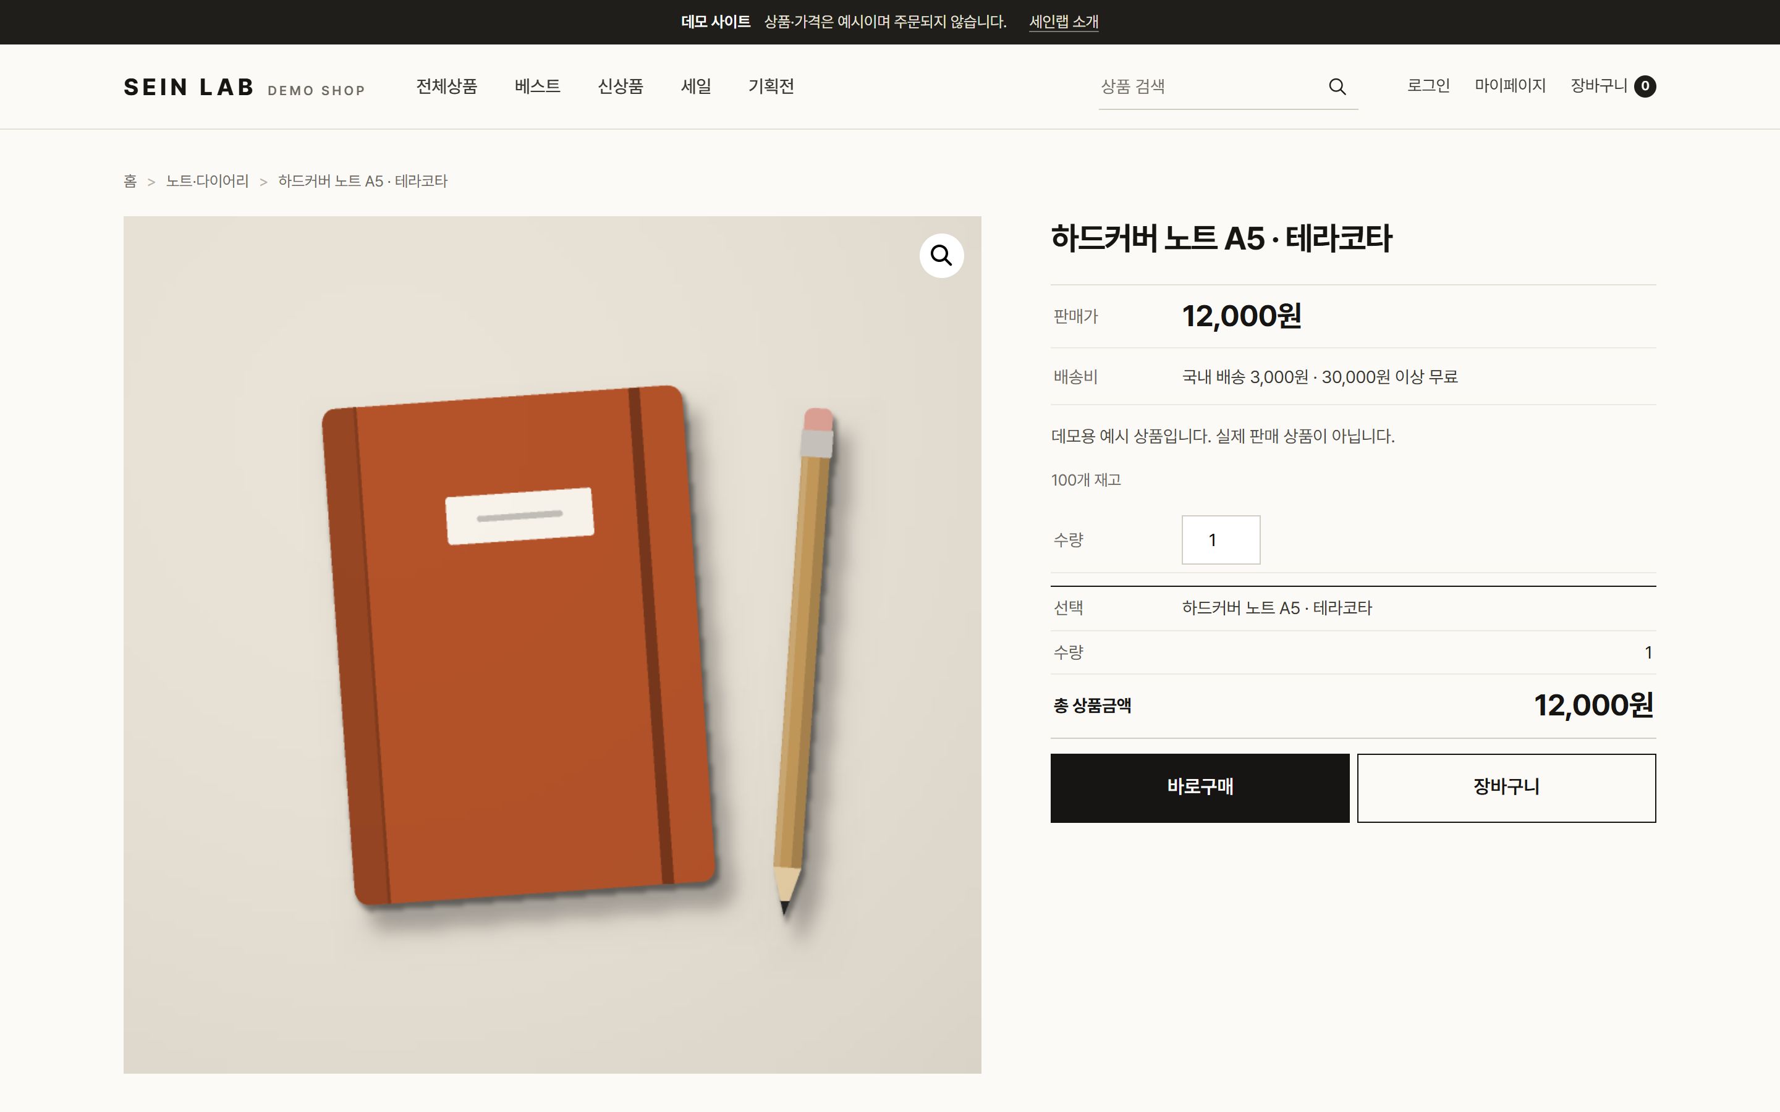
Task: Go to 홈 in breadcrumb
Action: 130,181
